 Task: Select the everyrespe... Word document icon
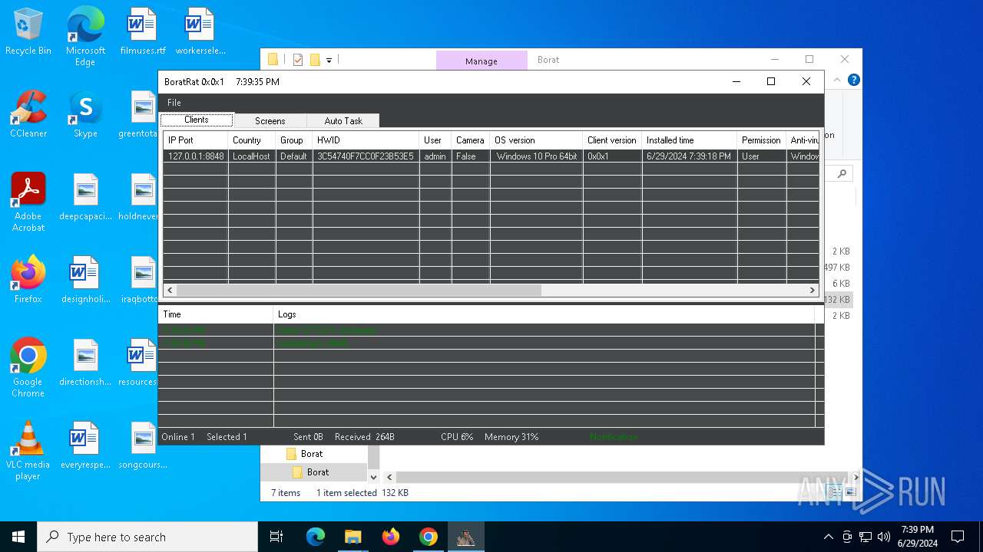pyautogui.click(x=85, y=445)
